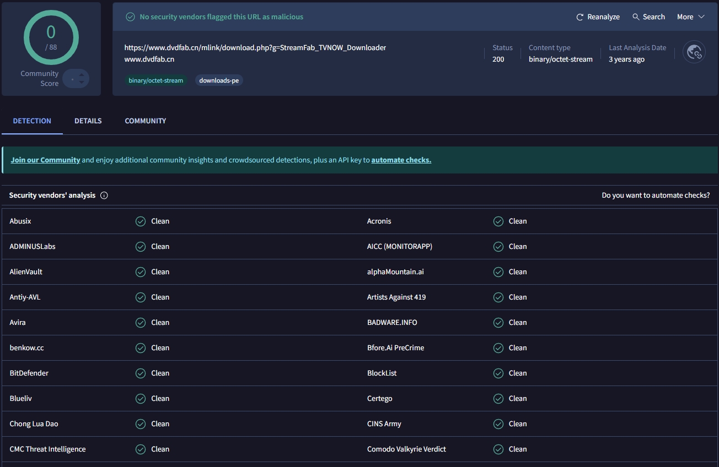Click the Clean checkmark next to Comodo Valkyrie Verdict
719x467 pixels.
498,449
